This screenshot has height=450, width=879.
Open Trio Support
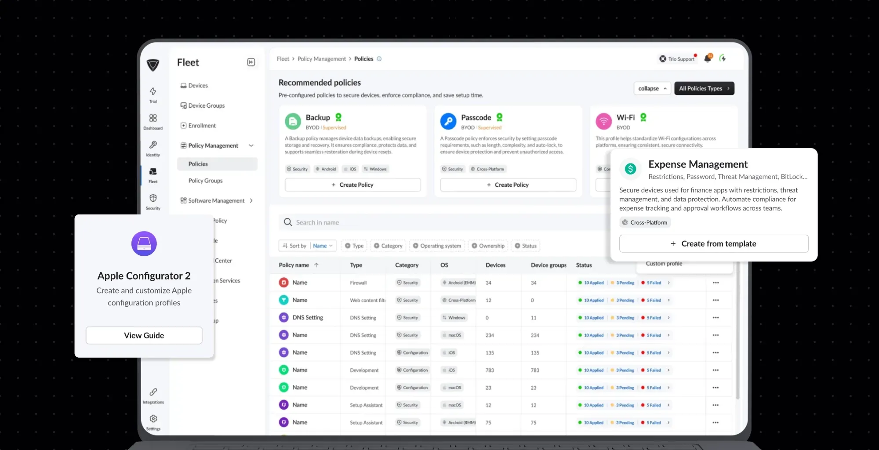pyautogui.click(x=677, y=59)
